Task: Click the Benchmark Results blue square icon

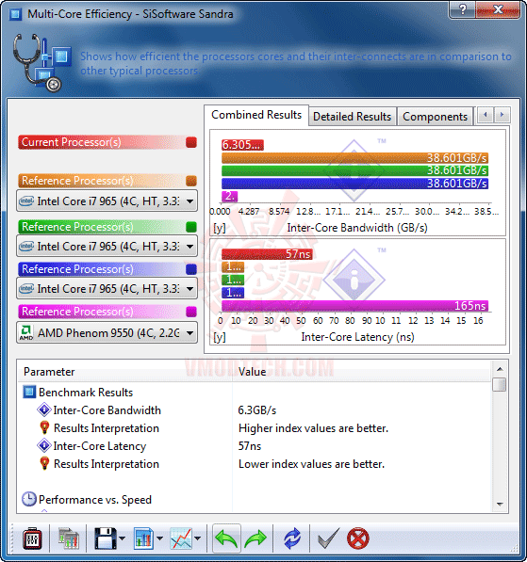Action: pyautogui.click(x=29, y=392)
